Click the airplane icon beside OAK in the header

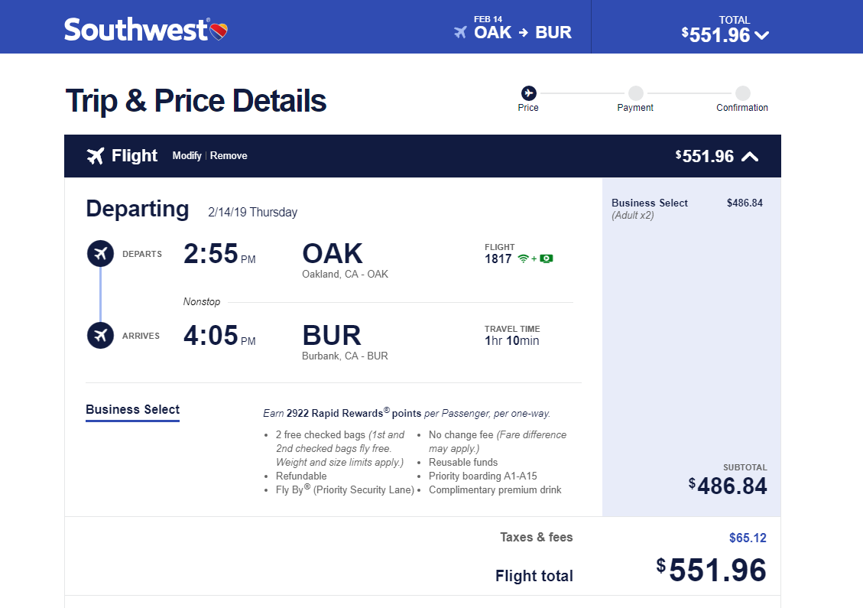coord(460,32)
